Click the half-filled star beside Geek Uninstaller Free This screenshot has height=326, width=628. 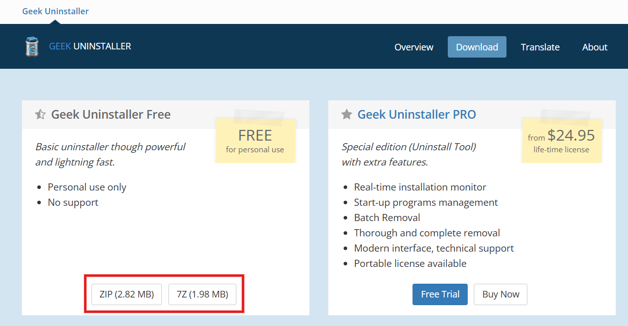(x=40, y=115)
